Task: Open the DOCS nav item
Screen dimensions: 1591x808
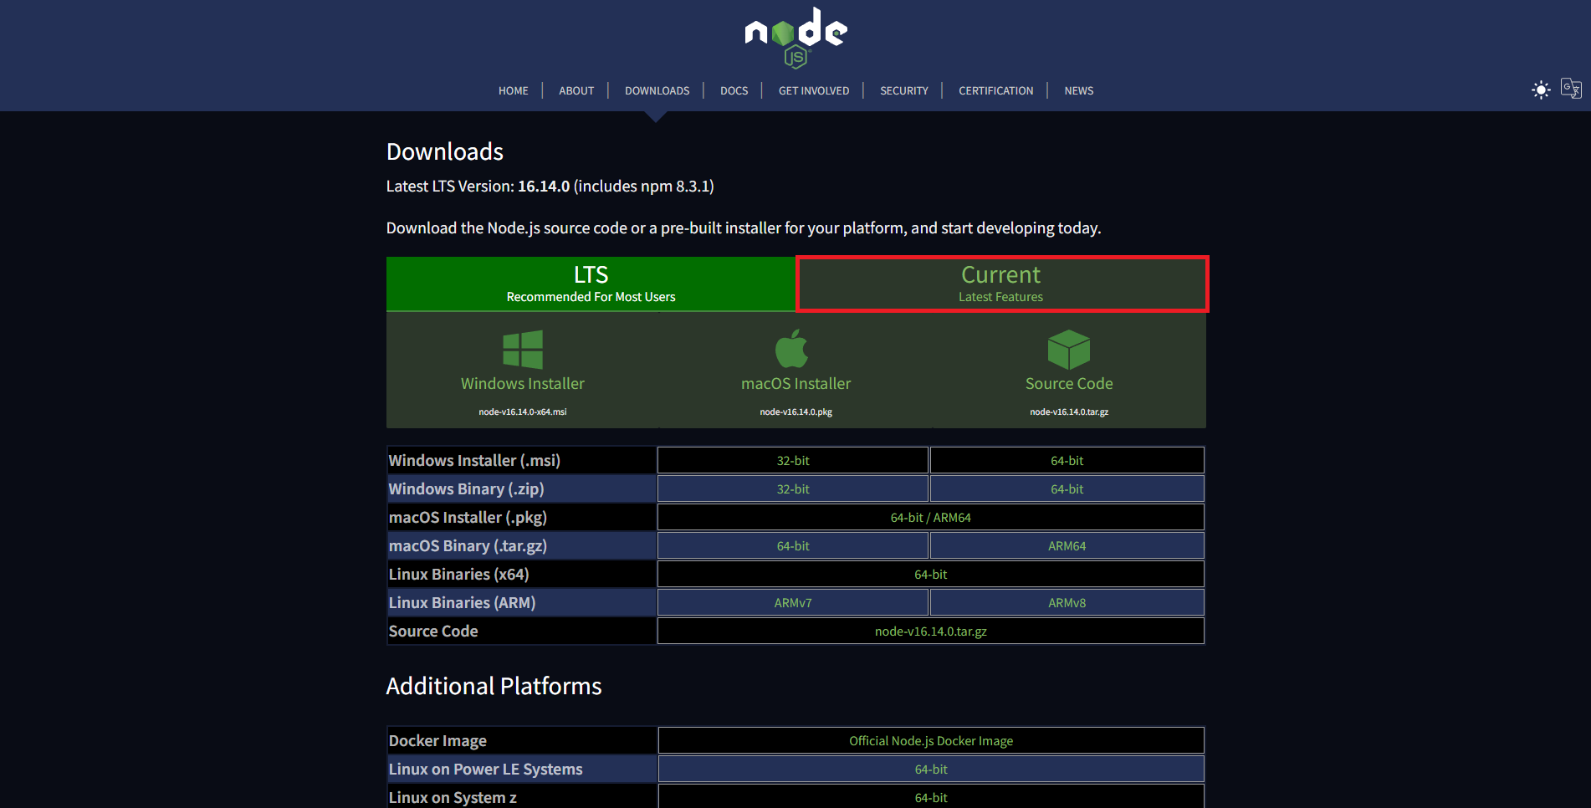Action: click(x=734, y=90)
